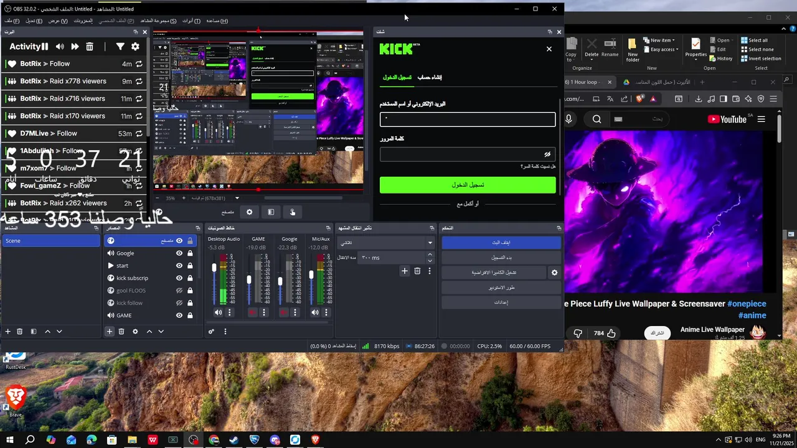Screen dimensions: 797x448
Task: Decrease transition duration with down arrow
Action: click(430, 261)
